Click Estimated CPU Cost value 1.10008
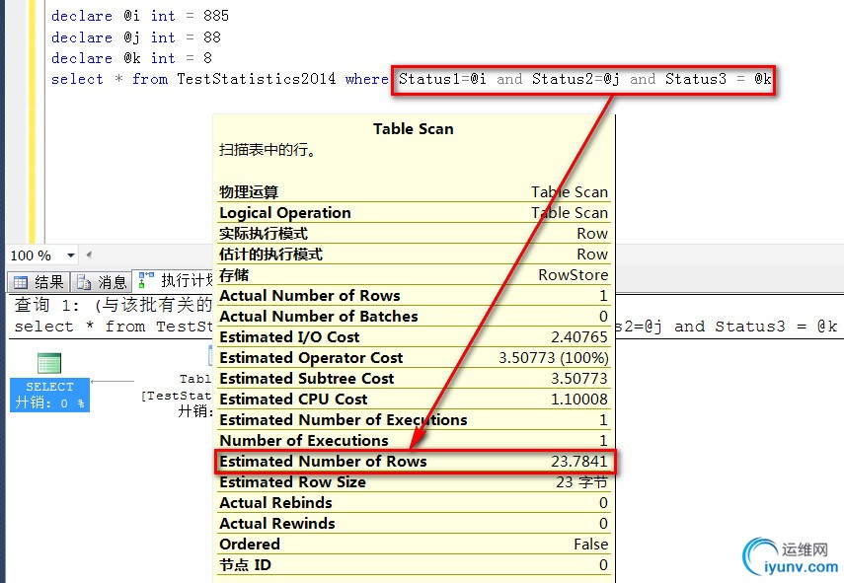This screenshot has height=583, width=844. click(x=579, y=400)
